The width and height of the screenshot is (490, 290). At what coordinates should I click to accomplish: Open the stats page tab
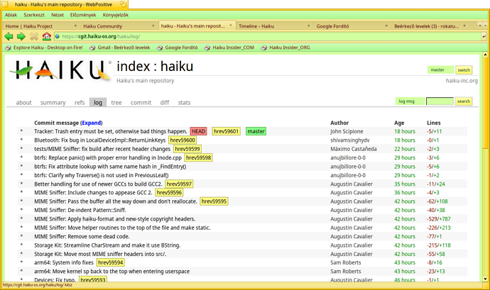[x=184, y=102]
